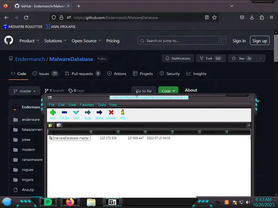Open the green Code dropdown button

(168, 90)
